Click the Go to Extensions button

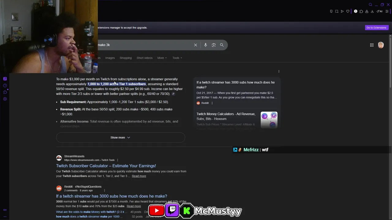[376, 28]
